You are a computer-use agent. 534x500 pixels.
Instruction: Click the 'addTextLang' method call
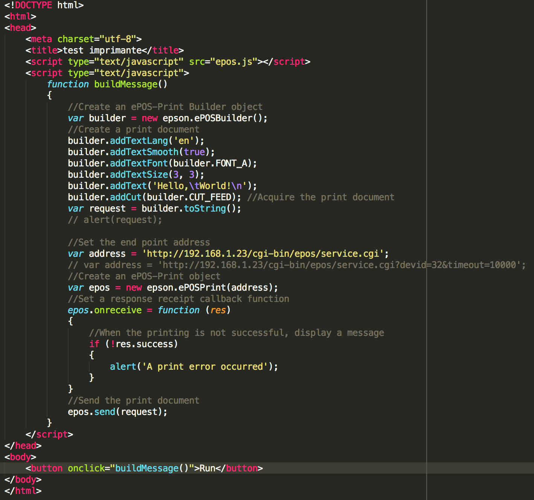pyautogui.click(x=139, y=141)
